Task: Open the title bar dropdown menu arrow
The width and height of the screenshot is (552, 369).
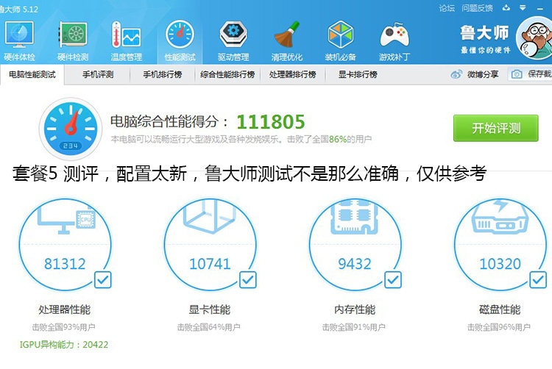Action: 523,7
